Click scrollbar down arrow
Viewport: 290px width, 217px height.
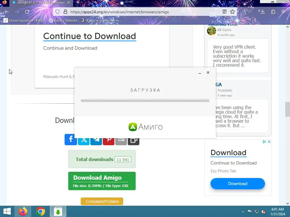287,203
